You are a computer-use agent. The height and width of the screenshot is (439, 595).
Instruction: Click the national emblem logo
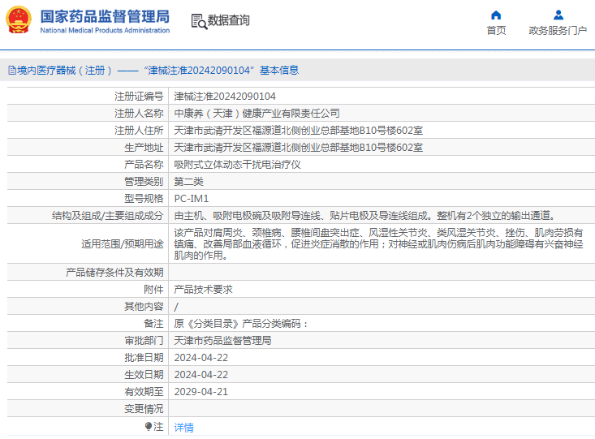19,19
